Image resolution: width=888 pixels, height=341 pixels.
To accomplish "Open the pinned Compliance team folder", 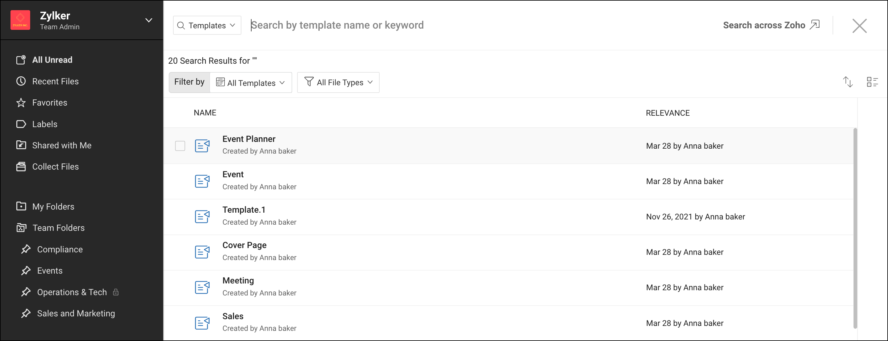I will tap(60, 249).
